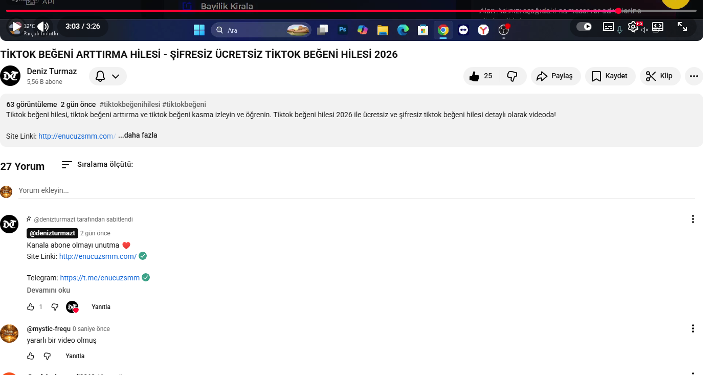Screen dimensions: 714x375
Task: Open the player settings gear
Action: tap(633, 27)
